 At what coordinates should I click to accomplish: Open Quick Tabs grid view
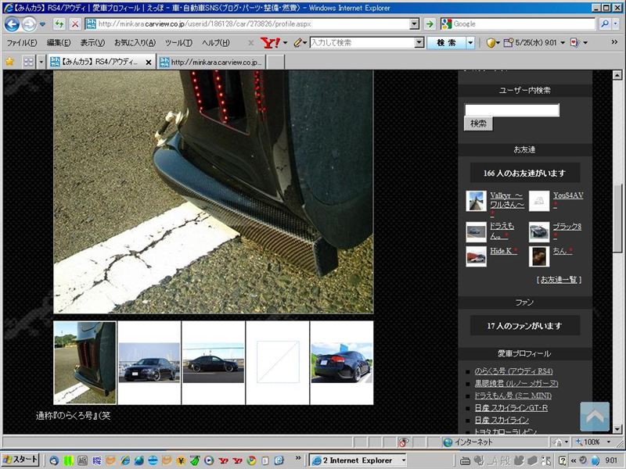click(x=28, y=62)
